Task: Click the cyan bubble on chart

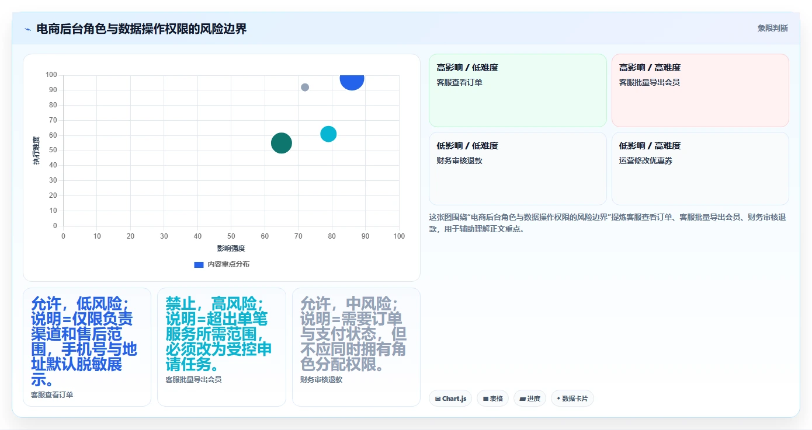Action: (328, 134)
